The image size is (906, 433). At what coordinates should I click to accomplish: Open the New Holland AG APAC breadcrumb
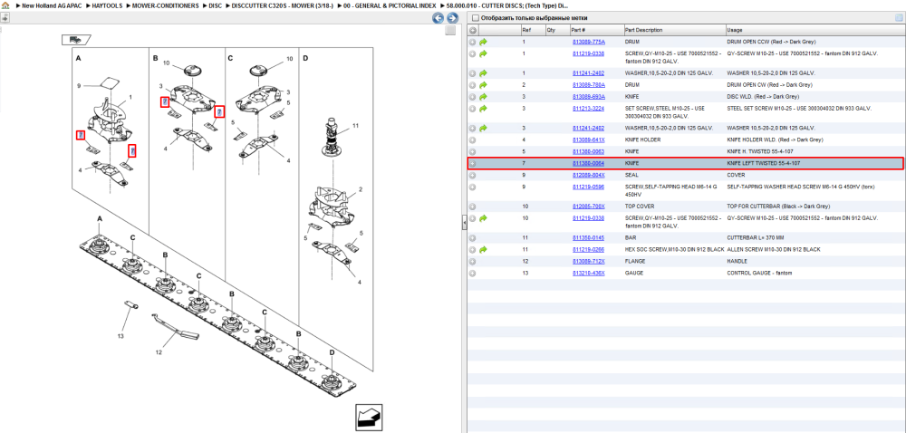[x=53, y=5]
